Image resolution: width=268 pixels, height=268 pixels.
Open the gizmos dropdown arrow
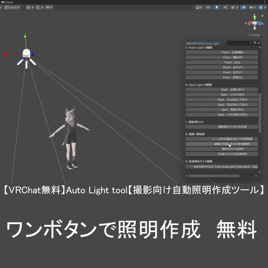[x=265, y=7]
